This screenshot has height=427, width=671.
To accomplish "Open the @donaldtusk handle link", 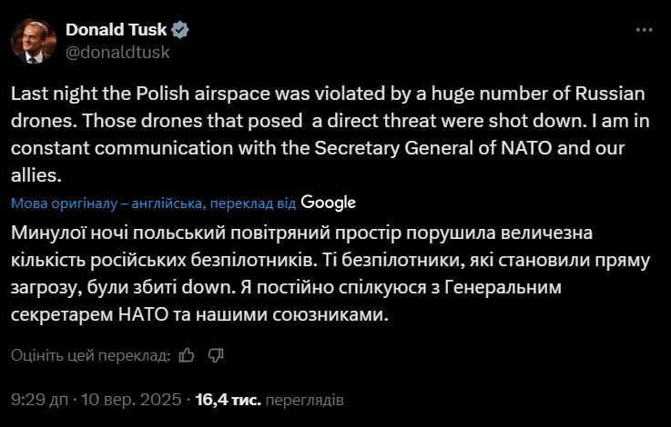I will click(x=117, y=52).
